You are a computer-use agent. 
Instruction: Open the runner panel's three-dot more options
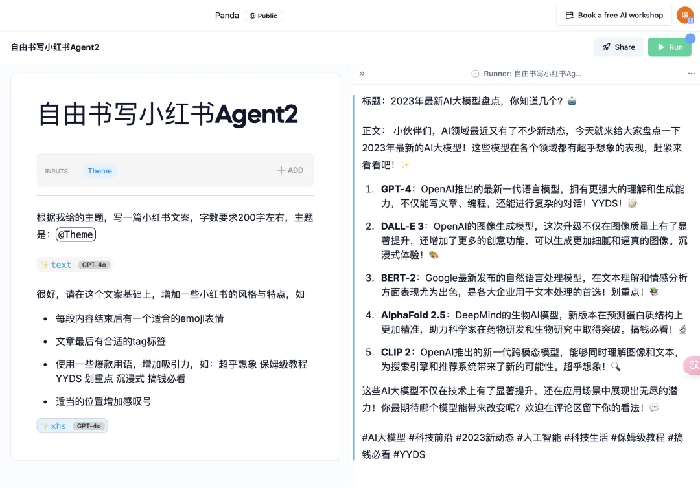coord(691,74)
